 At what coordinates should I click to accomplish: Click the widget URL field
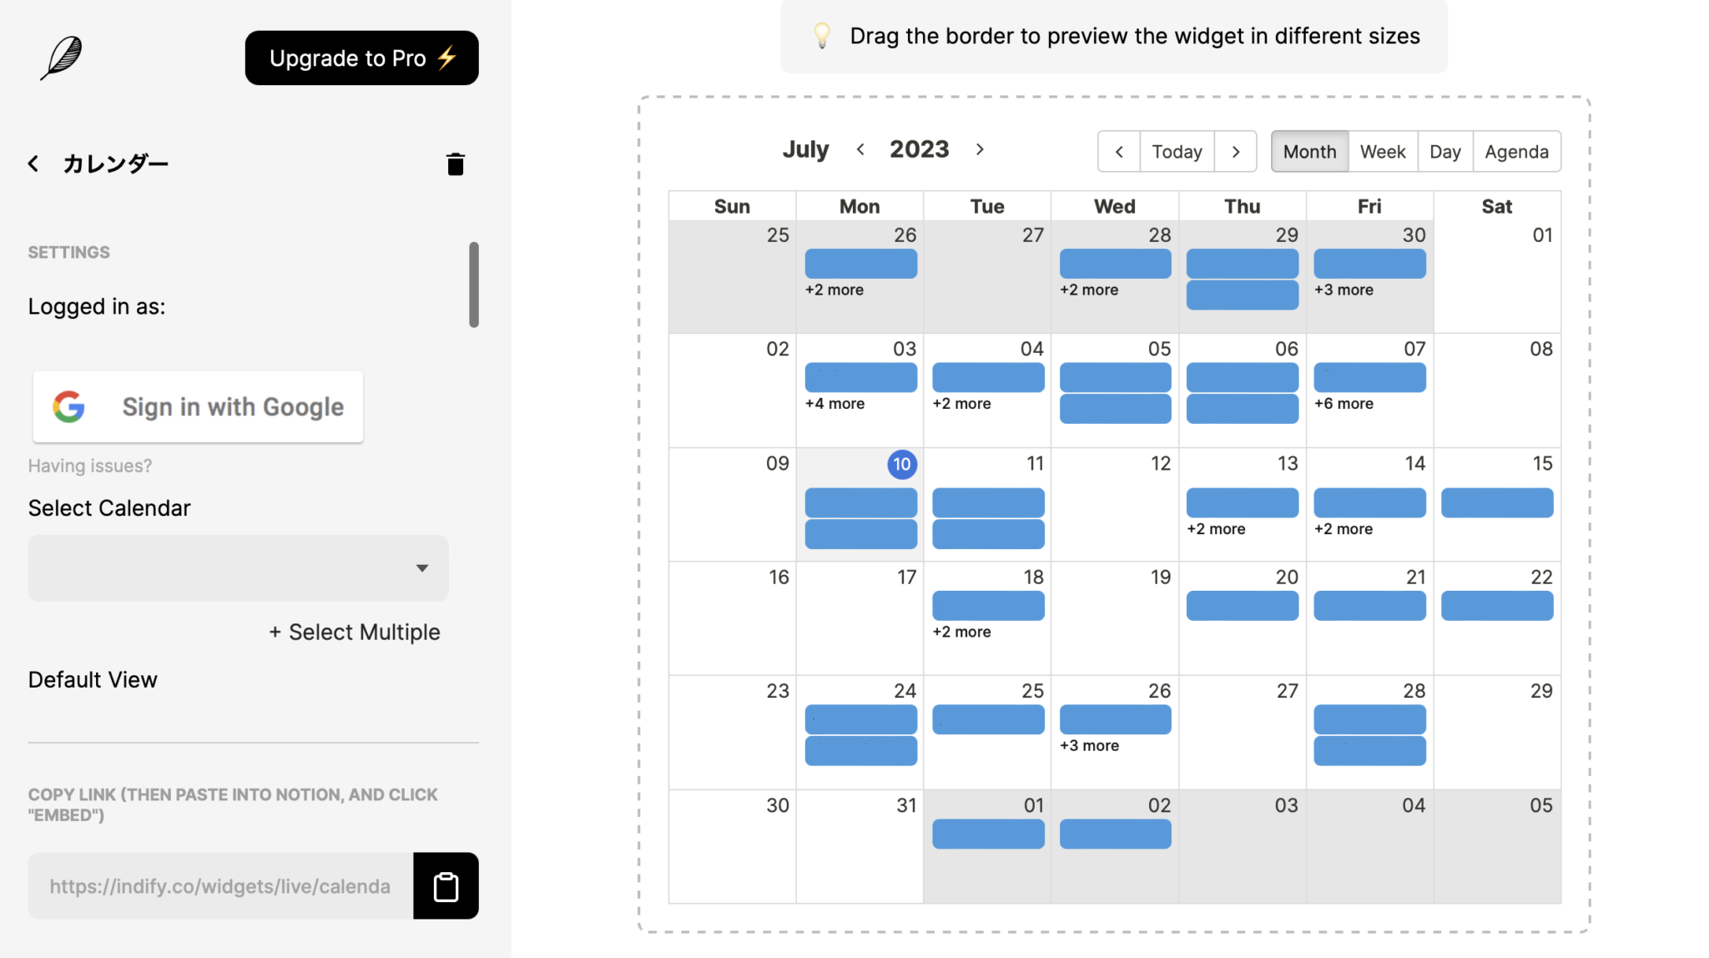[220, 885]
